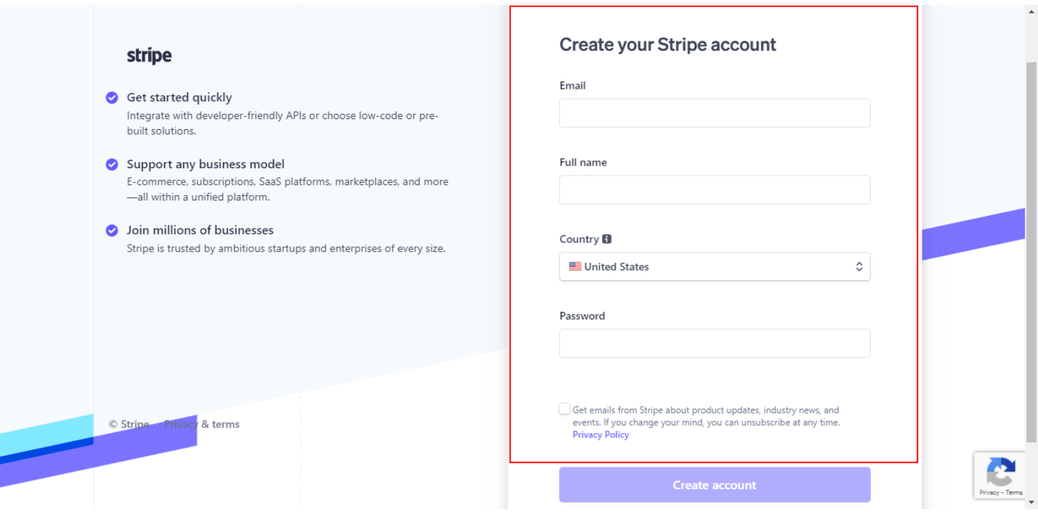Open the Country dropdown chevron
This screenshot has width=1038, height=522.
tap(859, 266)
